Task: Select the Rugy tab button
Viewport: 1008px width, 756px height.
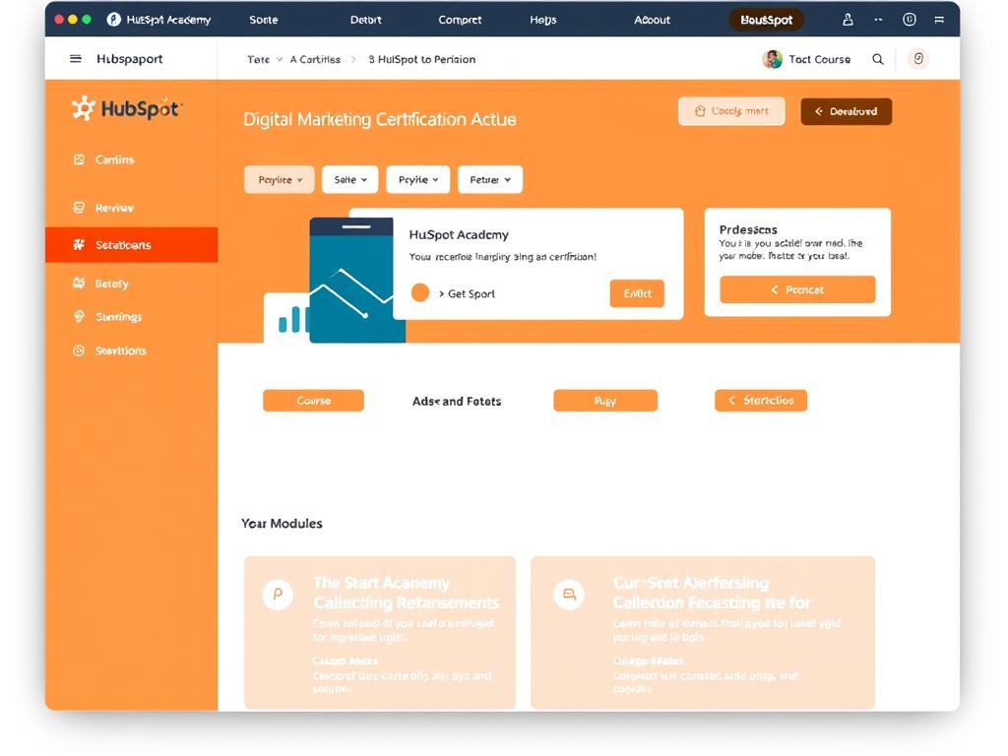Action: [x=605, y=401]
